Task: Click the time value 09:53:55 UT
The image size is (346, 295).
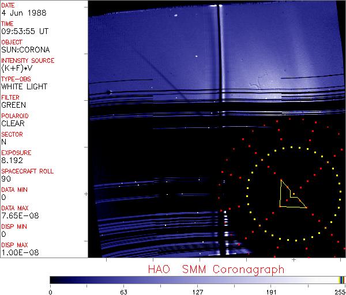Action: tap(24, 31)
